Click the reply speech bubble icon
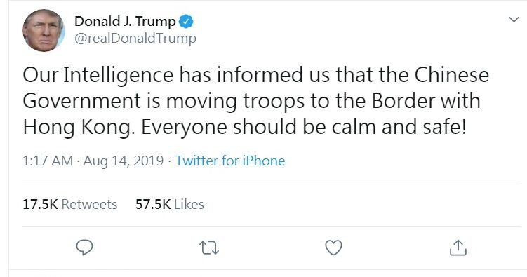The image size is (527, 277). tap(84, 248)
